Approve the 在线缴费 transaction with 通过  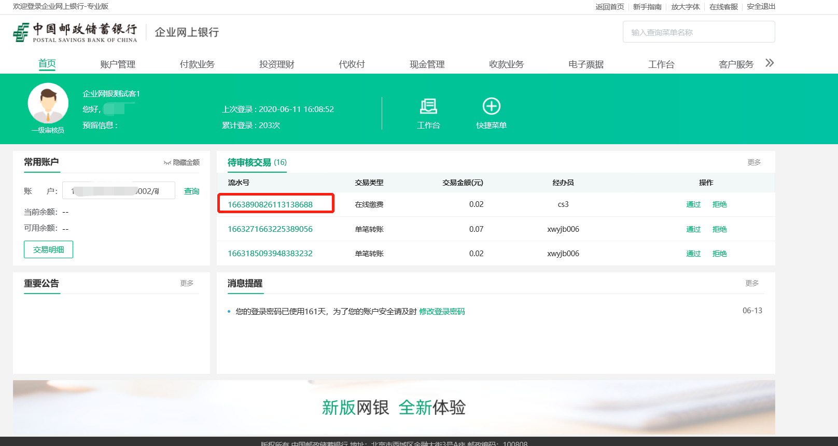693,204
